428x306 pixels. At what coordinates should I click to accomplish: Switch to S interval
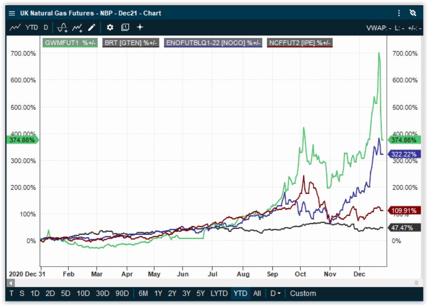[x=22, y=293]
